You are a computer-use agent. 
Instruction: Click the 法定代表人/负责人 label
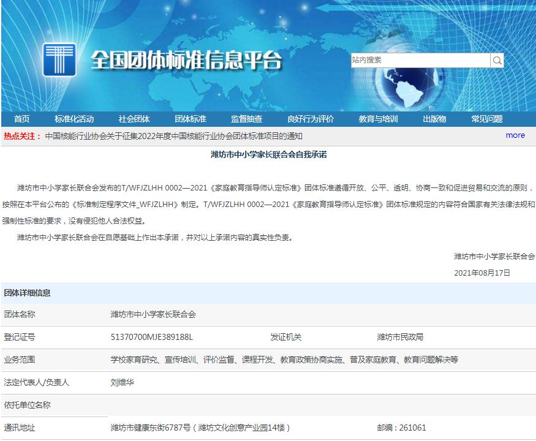pyautogui.click(x=37, y=382)
